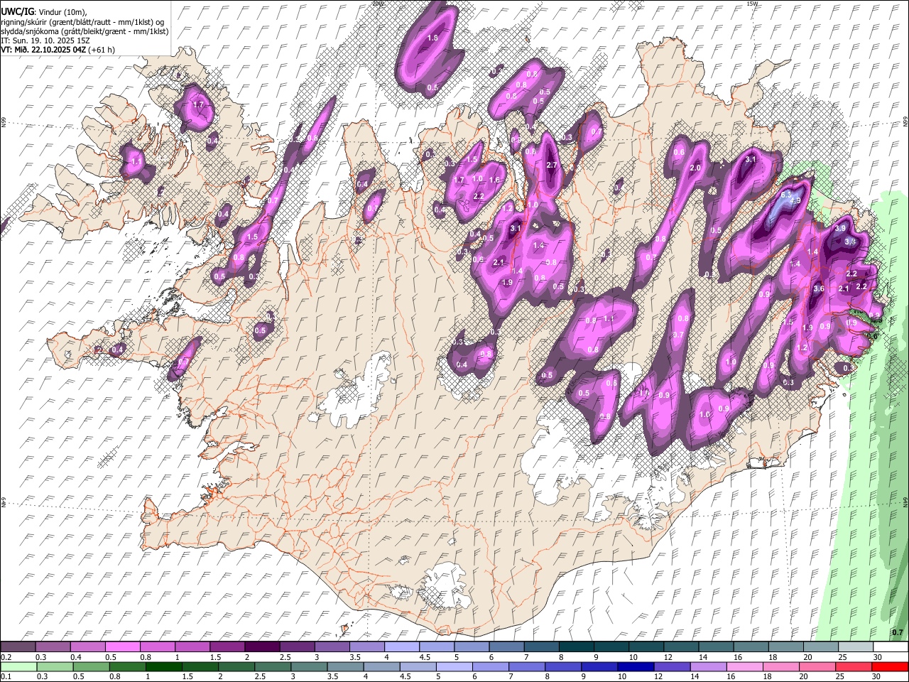Click the bold UWC/IG title text

coord(16,11)
